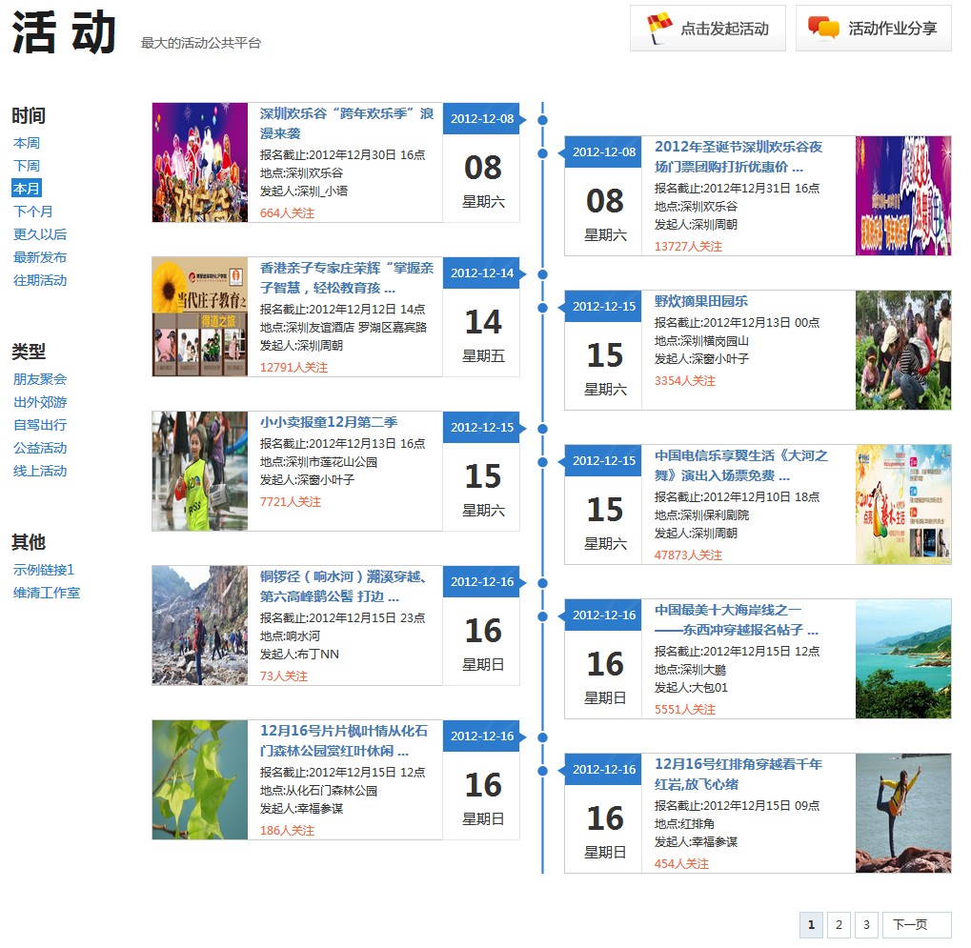Click the 圣诞节欢乐谷夜场 thumbnail
This screenshot has width=971, height=948.
tap(903, 195)
